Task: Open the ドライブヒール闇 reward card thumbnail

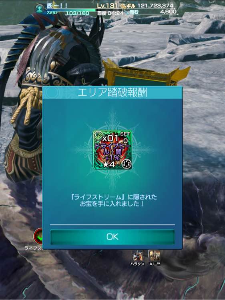Action: (112, 150)
